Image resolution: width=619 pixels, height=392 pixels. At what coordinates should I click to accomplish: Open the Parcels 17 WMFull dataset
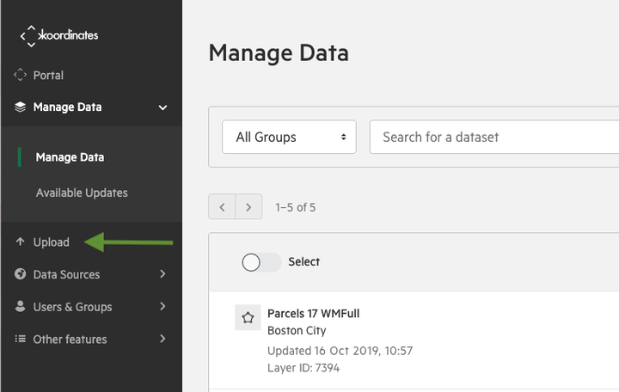(314, 314)
